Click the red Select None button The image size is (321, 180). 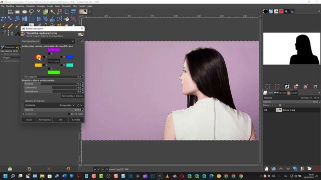click(x=277, y=86)
